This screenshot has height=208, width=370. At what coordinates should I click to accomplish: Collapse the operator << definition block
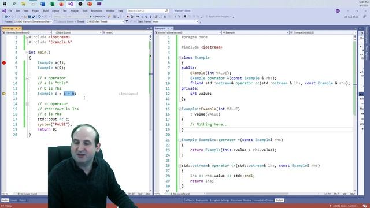pyautogui.click(x=180, y=166)
